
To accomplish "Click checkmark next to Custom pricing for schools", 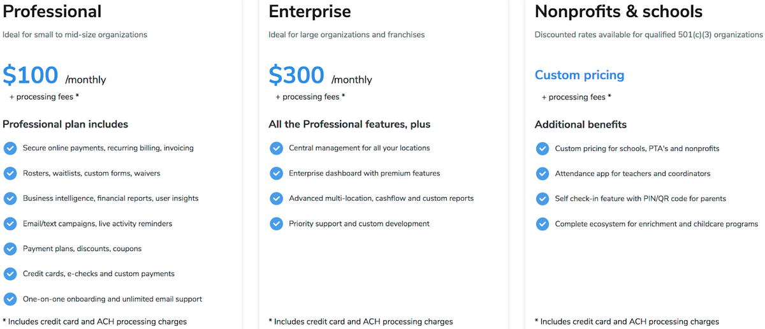I will (x=543, y=149).
